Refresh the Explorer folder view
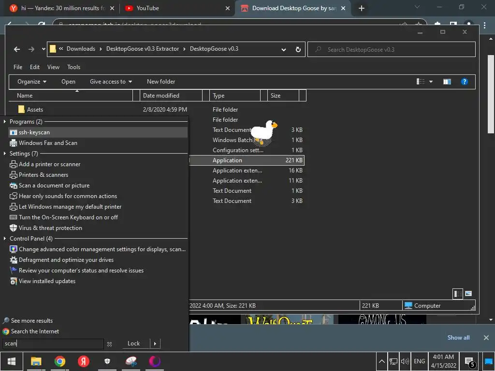 (298, 49)
